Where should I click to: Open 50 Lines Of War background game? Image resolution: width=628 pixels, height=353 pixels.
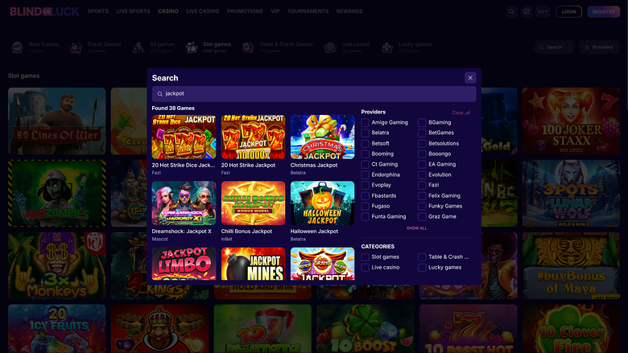pyautogui.click(x=57, y=121)
